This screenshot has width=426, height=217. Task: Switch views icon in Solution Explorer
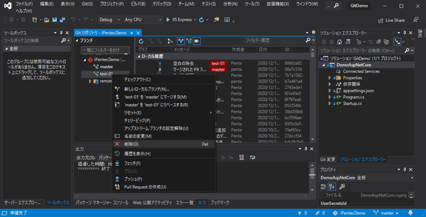[348, 42]
